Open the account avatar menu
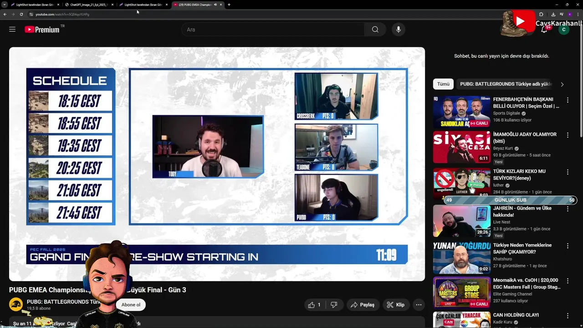 564,30
